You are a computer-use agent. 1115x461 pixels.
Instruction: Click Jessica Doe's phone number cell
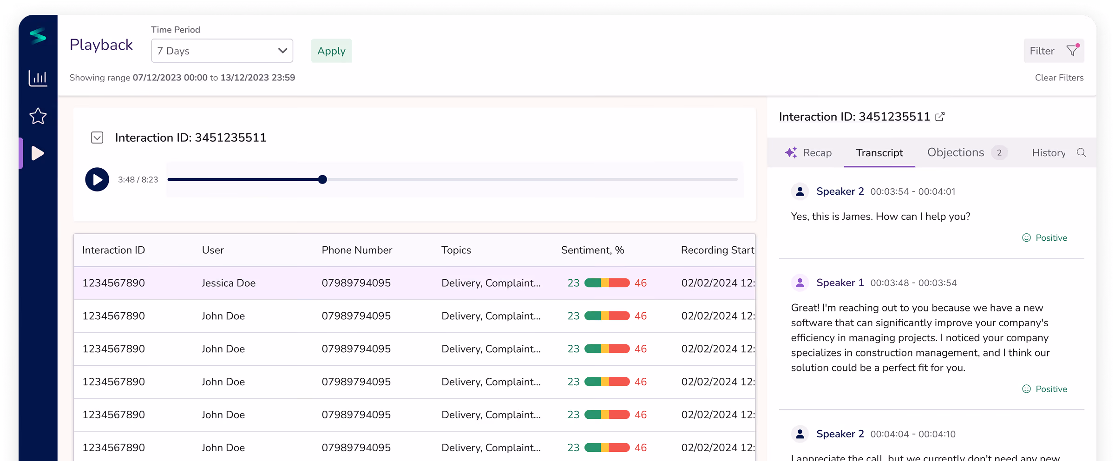[x=356, y=283]
